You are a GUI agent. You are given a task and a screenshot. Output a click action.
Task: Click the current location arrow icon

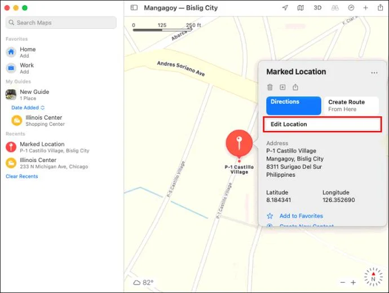pyautogui.click(x=285, y=8)
